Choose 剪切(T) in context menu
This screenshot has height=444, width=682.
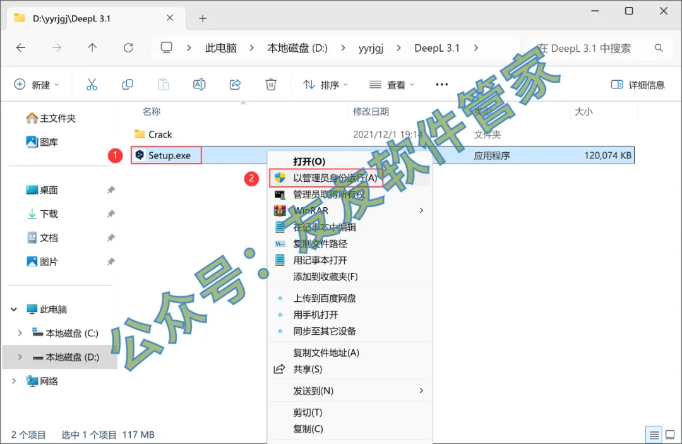pos(350,412)
